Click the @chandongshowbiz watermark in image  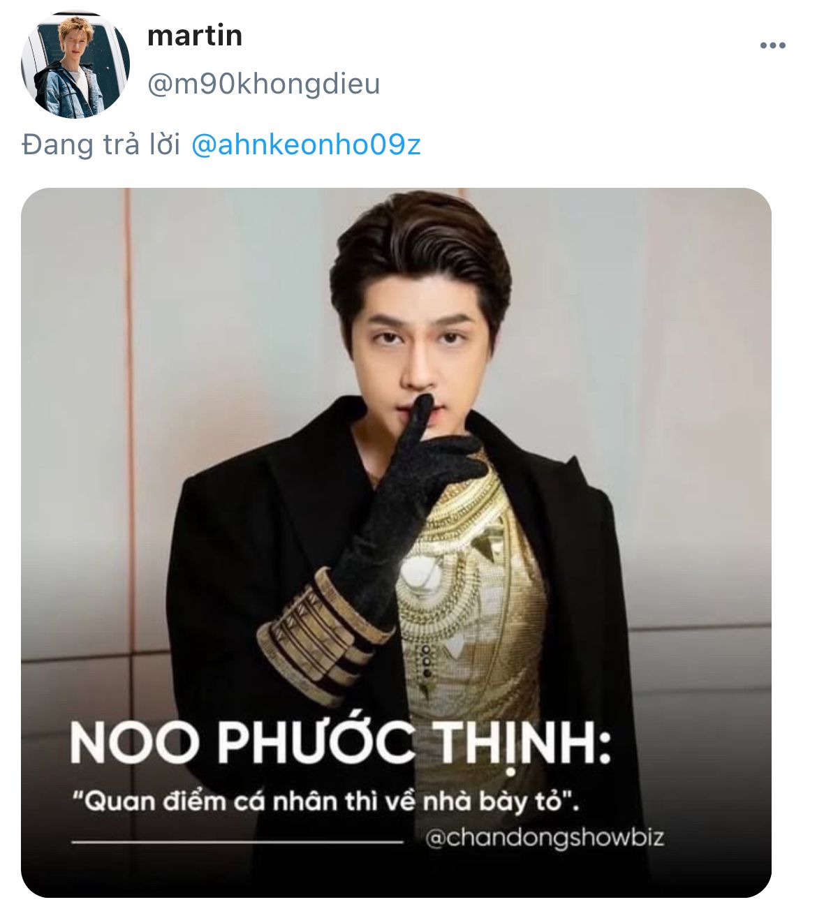[x=545, y=837]
